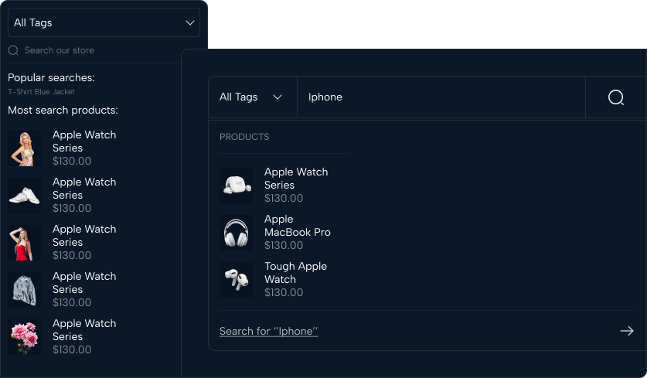This screenshot has width=647, height=378.
Task: Click $130.00 price under Apple MacBook Pro
Action: coord(284,245)
